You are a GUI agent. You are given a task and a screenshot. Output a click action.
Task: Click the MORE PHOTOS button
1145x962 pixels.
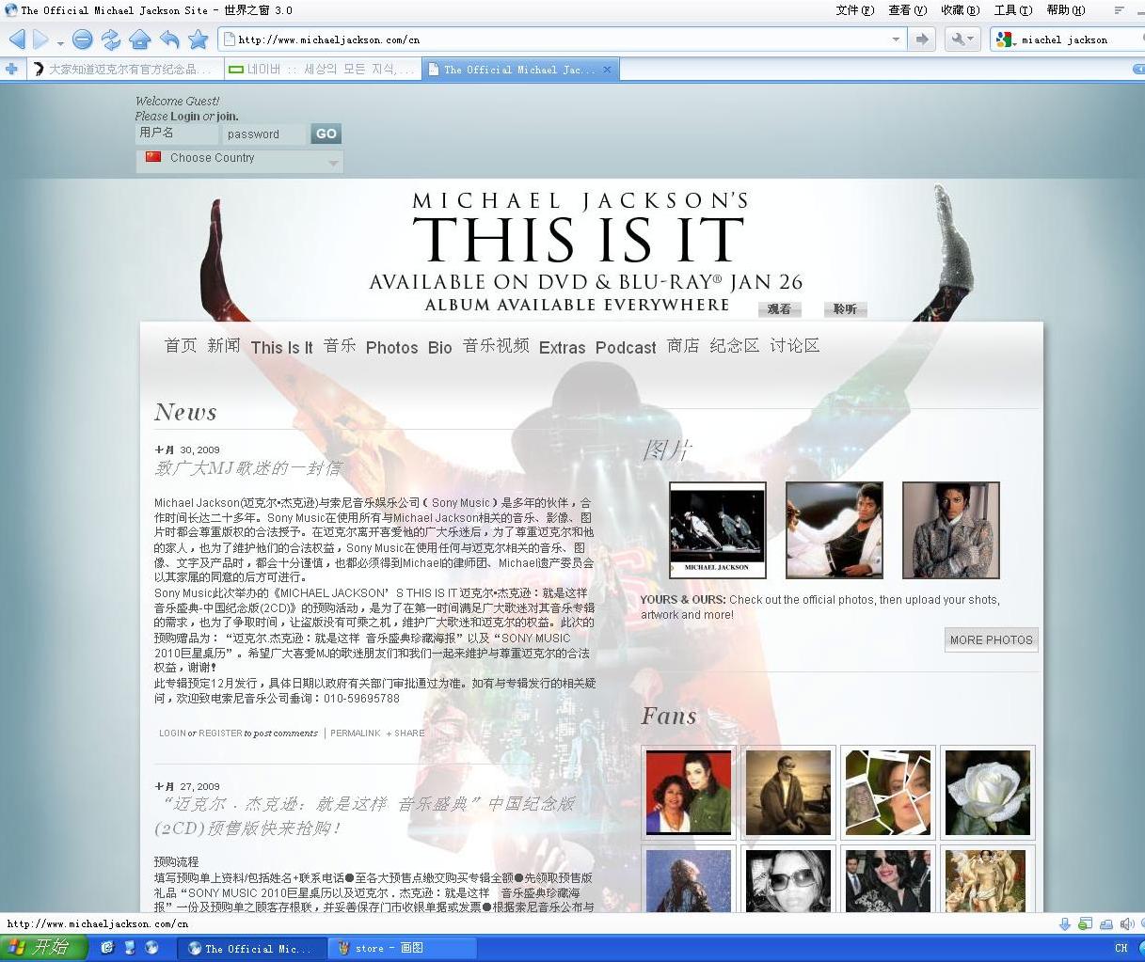991,639
